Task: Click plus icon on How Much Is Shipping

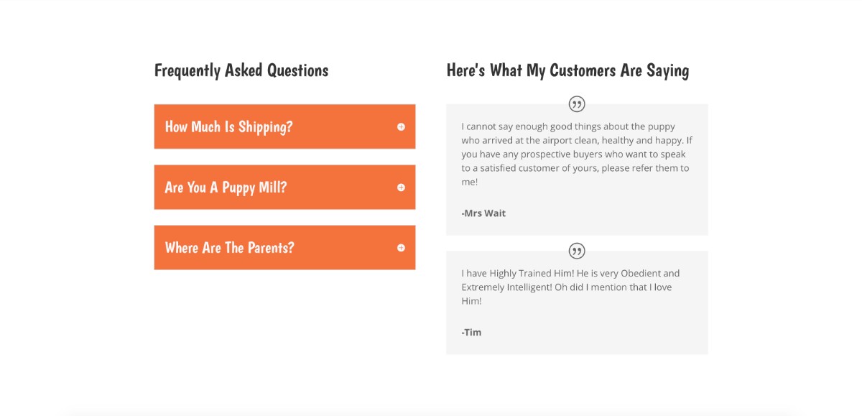Action: tap(401, 126)
